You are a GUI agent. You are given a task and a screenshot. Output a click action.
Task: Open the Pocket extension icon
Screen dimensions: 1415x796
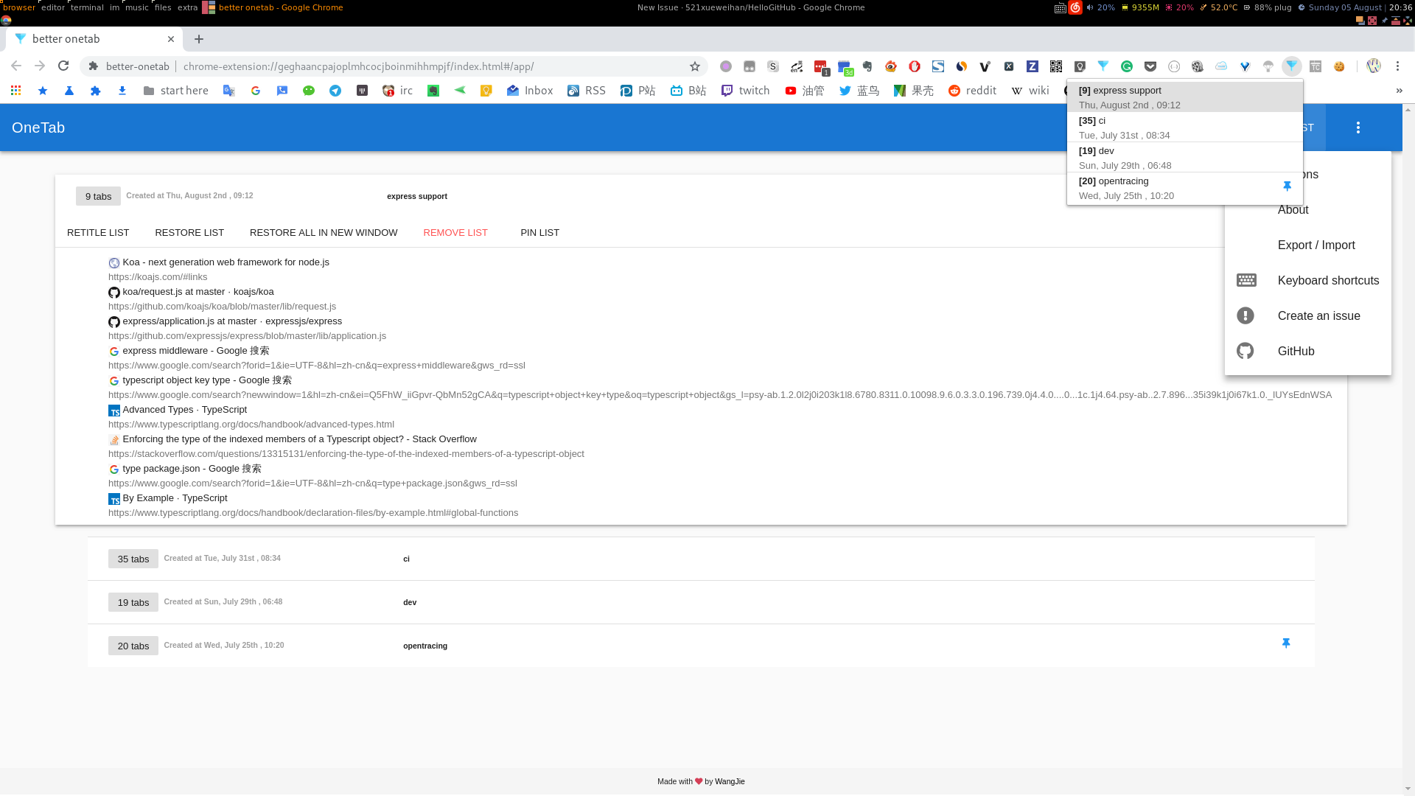tap(1150, 66)
